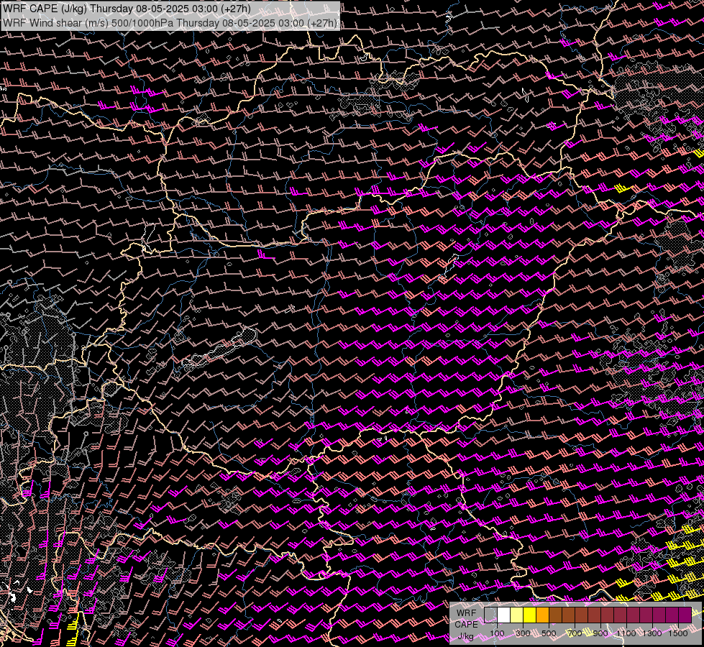Click the bright yellow CAPE legend swatch
Image resolution: width=704 pixels, height=647 pixels.
tap(529, 615)
